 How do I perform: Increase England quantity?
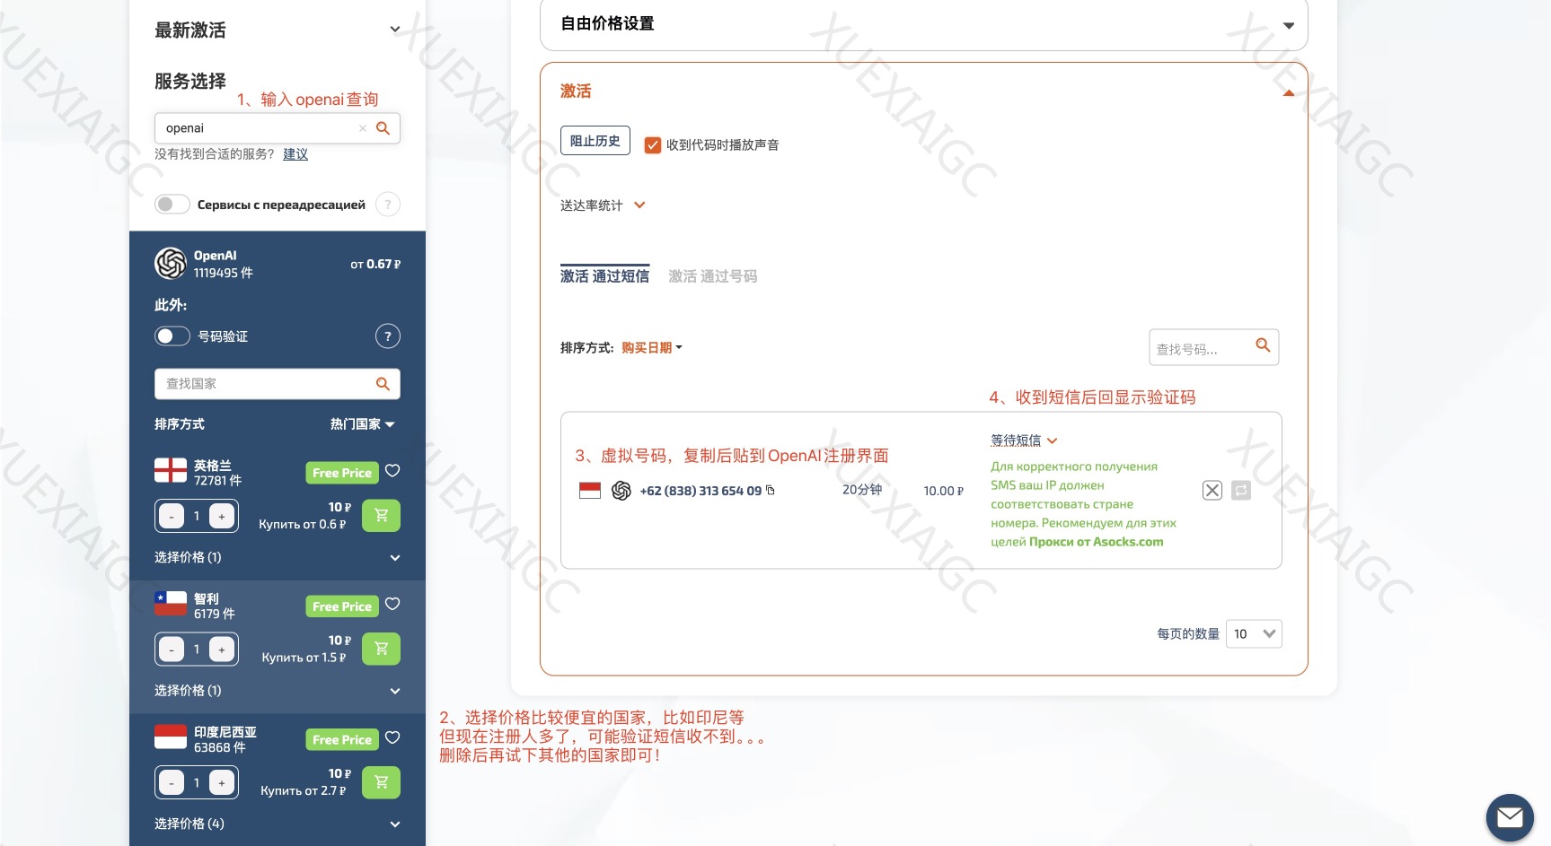click(x=222, y=516)
